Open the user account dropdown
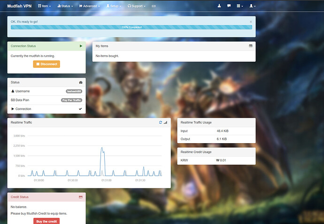Image resolution: width=324 pixels, height=224 pixels. click(253, 6)
